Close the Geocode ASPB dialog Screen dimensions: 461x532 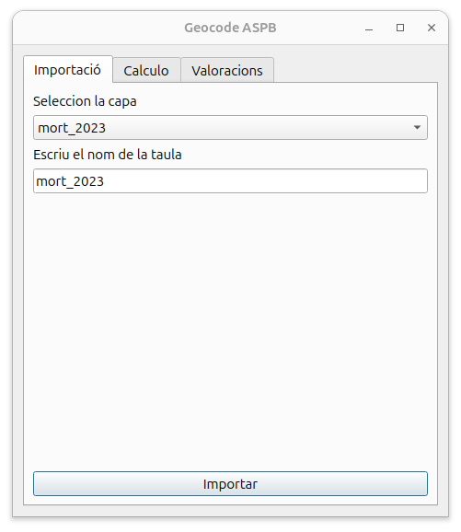pyautogui.click(x=432, y=28)
